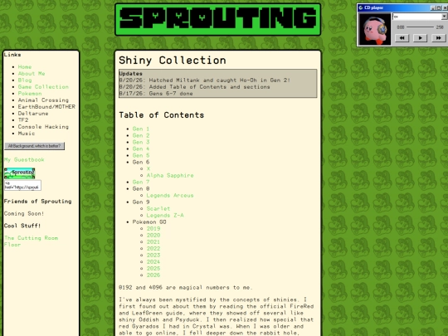Jump to Pokemon GO 2022 section

pyautogui.click(x=153, y=249)
